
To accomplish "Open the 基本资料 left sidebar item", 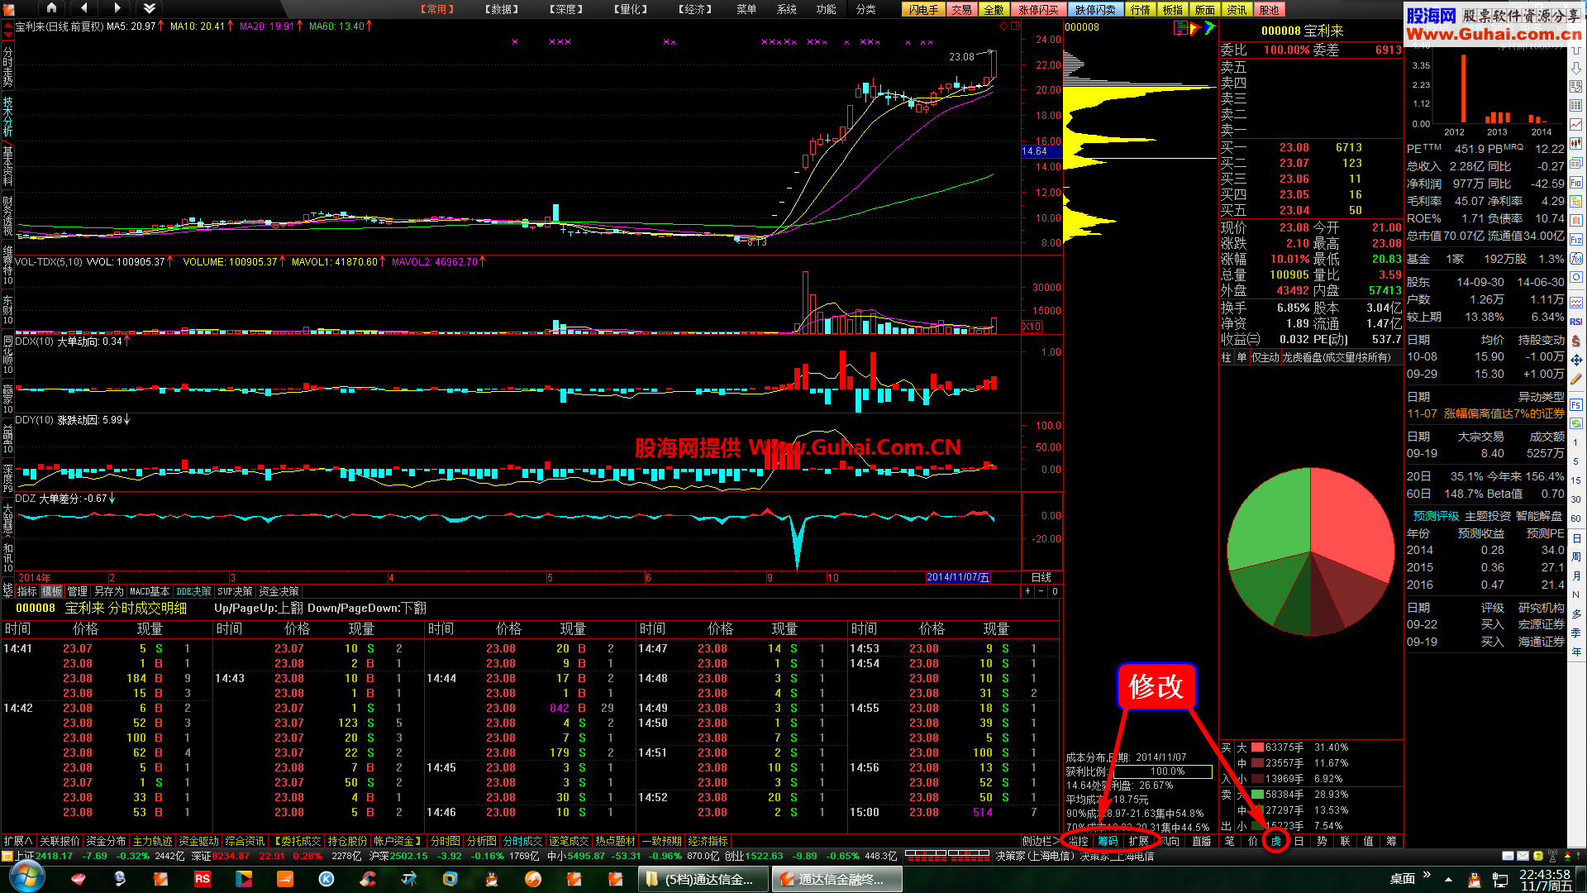I will point(7,165).
